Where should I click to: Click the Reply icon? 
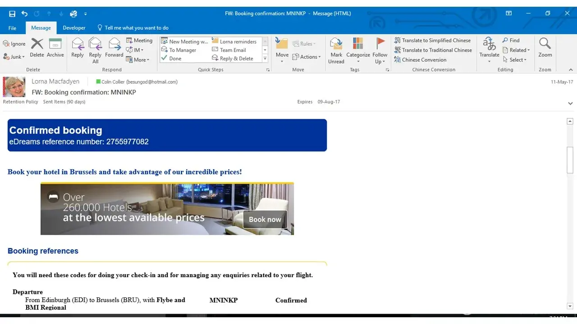click(x=78, y=48)
